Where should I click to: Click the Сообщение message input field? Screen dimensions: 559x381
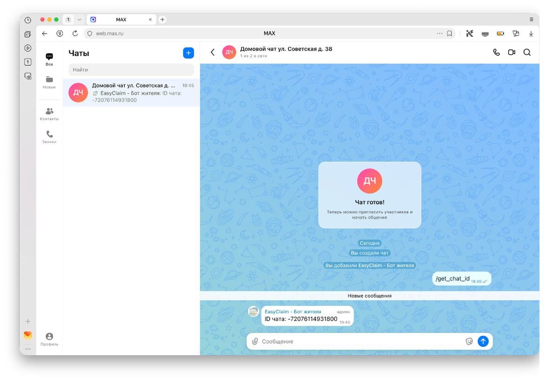coord(326,341)
